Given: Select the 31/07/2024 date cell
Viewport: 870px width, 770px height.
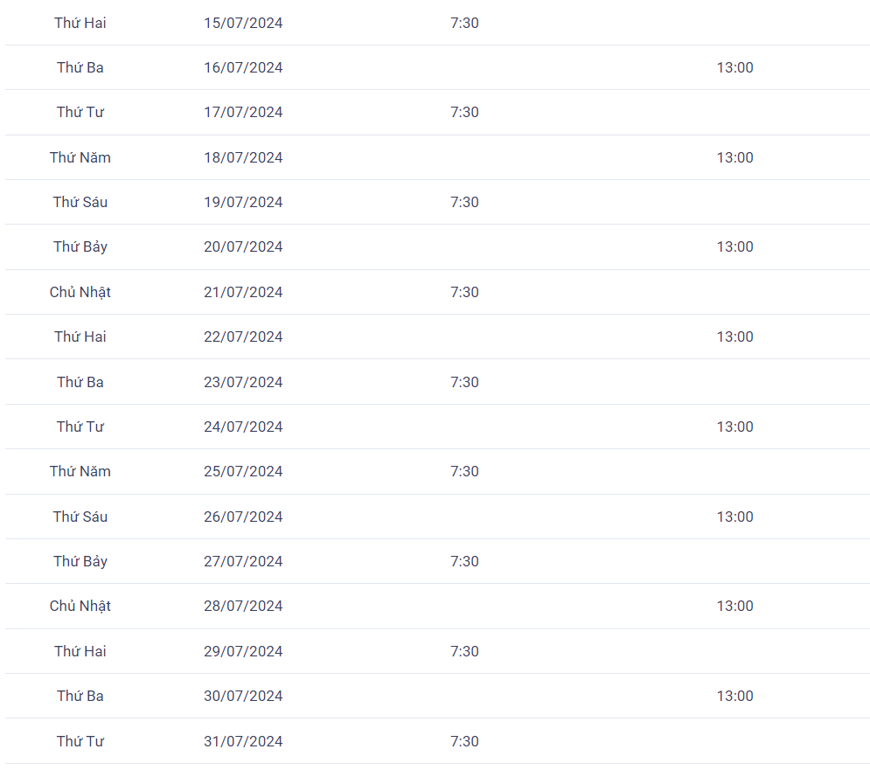Looking at the screenshot, I should tap(243, 741).
